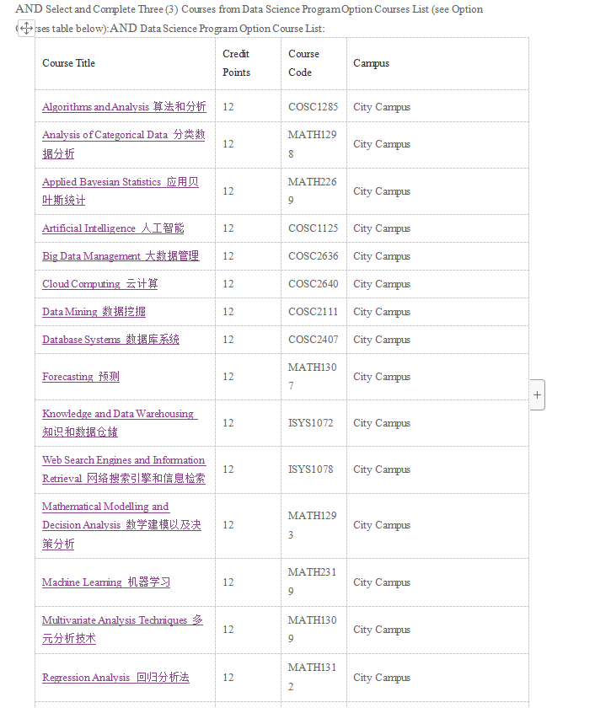Viewport: 595px width, 708px height.
Task: Click City Campus in Machine Learning row
Action: click(x=382, y=582)
